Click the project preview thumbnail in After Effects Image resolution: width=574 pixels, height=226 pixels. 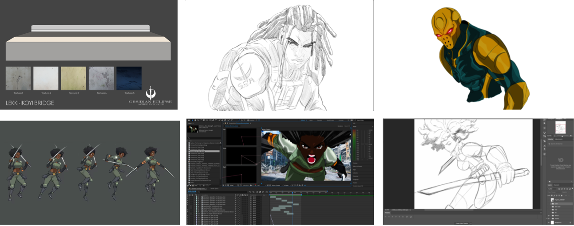193,129
